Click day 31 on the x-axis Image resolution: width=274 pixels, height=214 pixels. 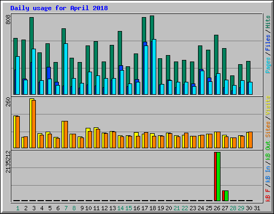point(257,208)
